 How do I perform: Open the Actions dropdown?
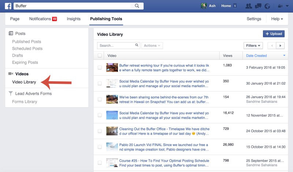tap(152, 46)
